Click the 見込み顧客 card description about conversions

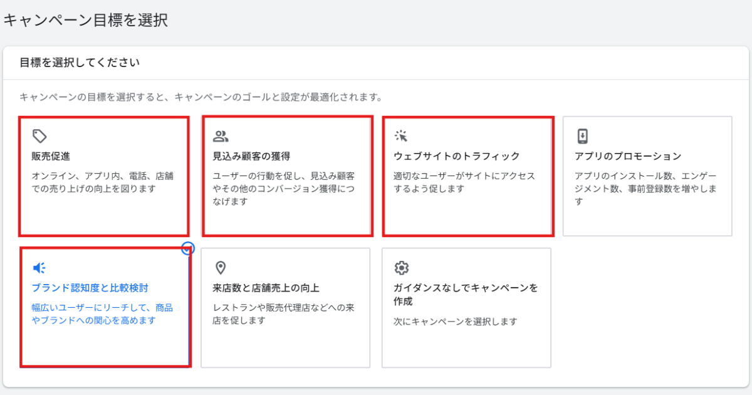(284, 189)
